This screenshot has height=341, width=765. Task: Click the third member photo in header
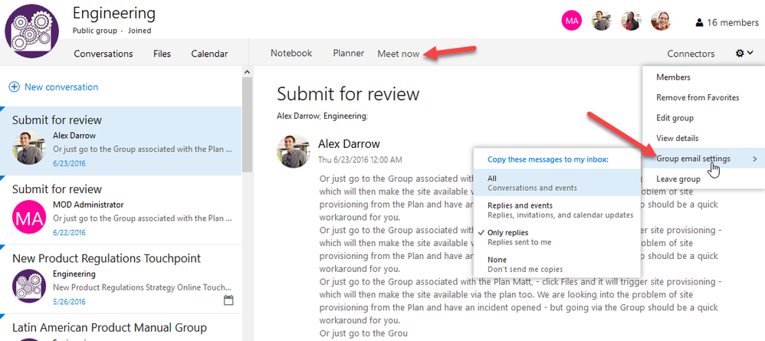[631, 21]
